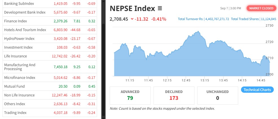Open the Mutual Fund index

pyautogui.click(x=14, y=86)
